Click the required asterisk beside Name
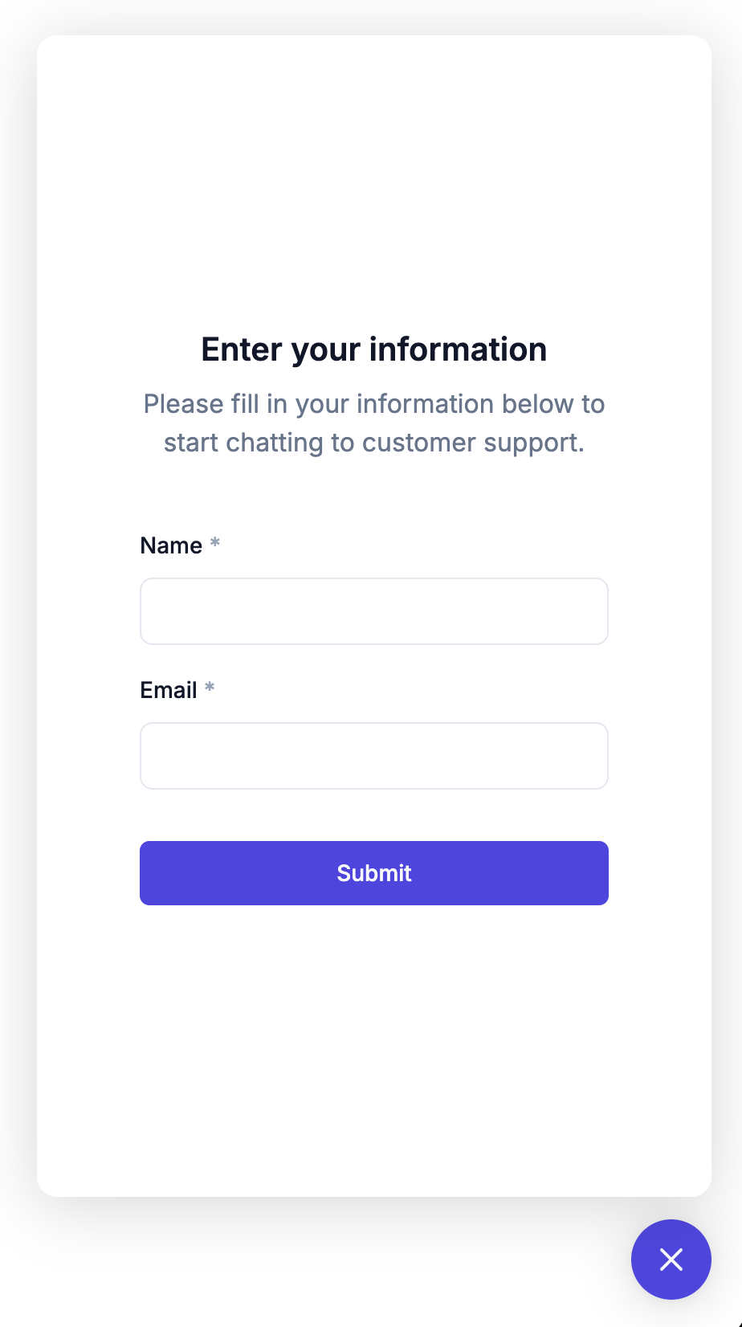 point(214,544)
